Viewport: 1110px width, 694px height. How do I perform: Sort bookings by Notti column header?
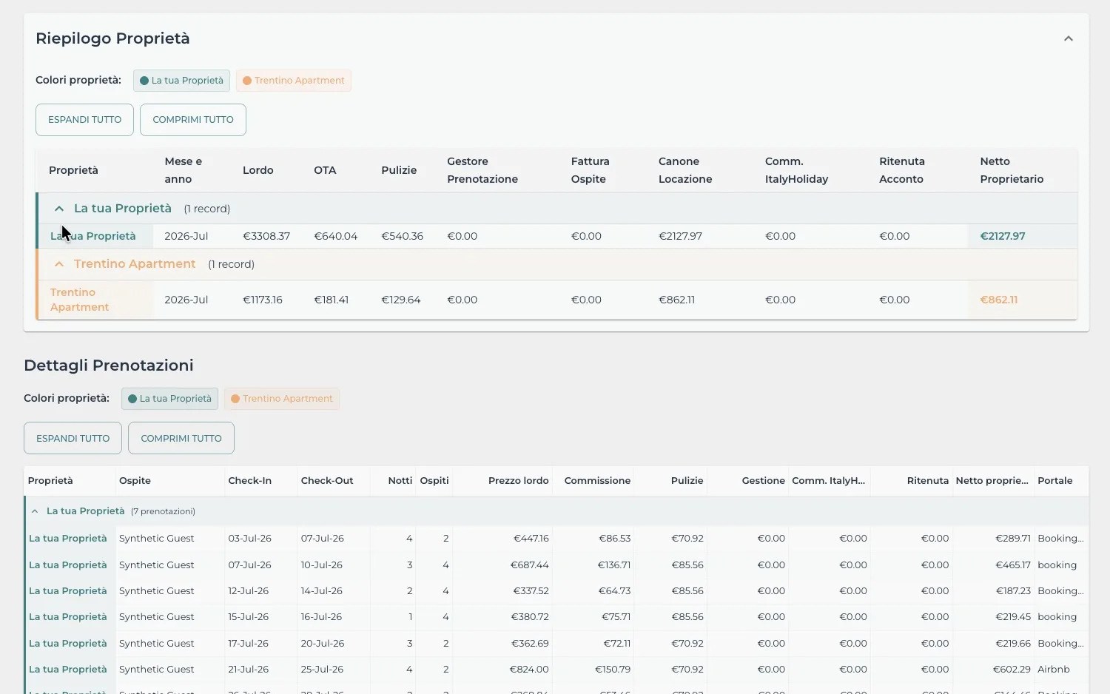point(400,481)
